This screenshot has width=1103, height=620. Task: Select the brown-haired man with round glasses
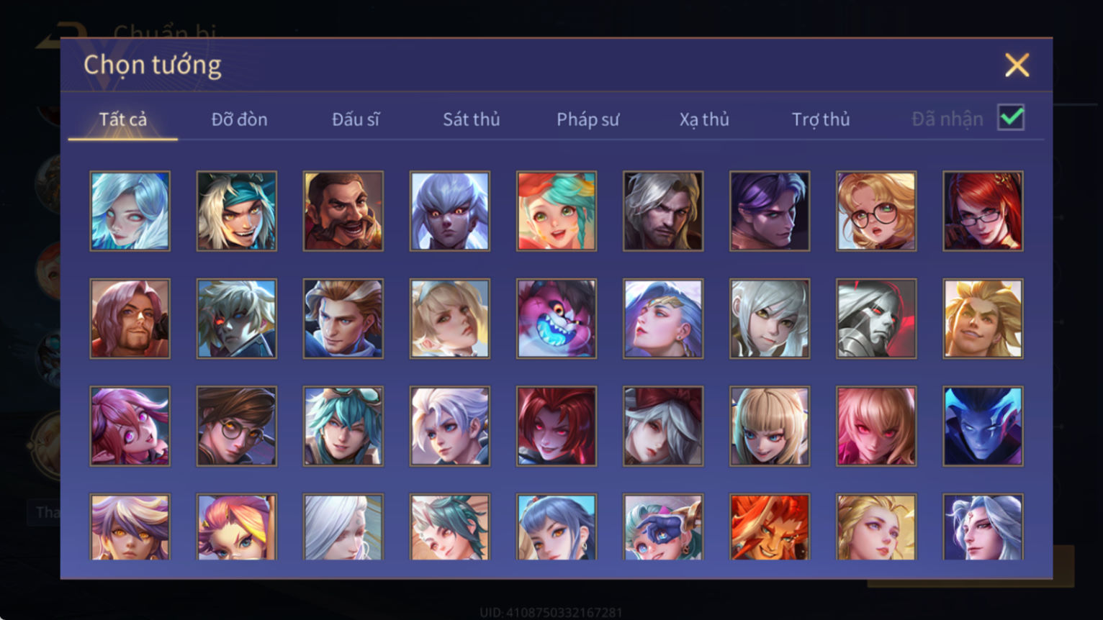click(x=237, y=427)
